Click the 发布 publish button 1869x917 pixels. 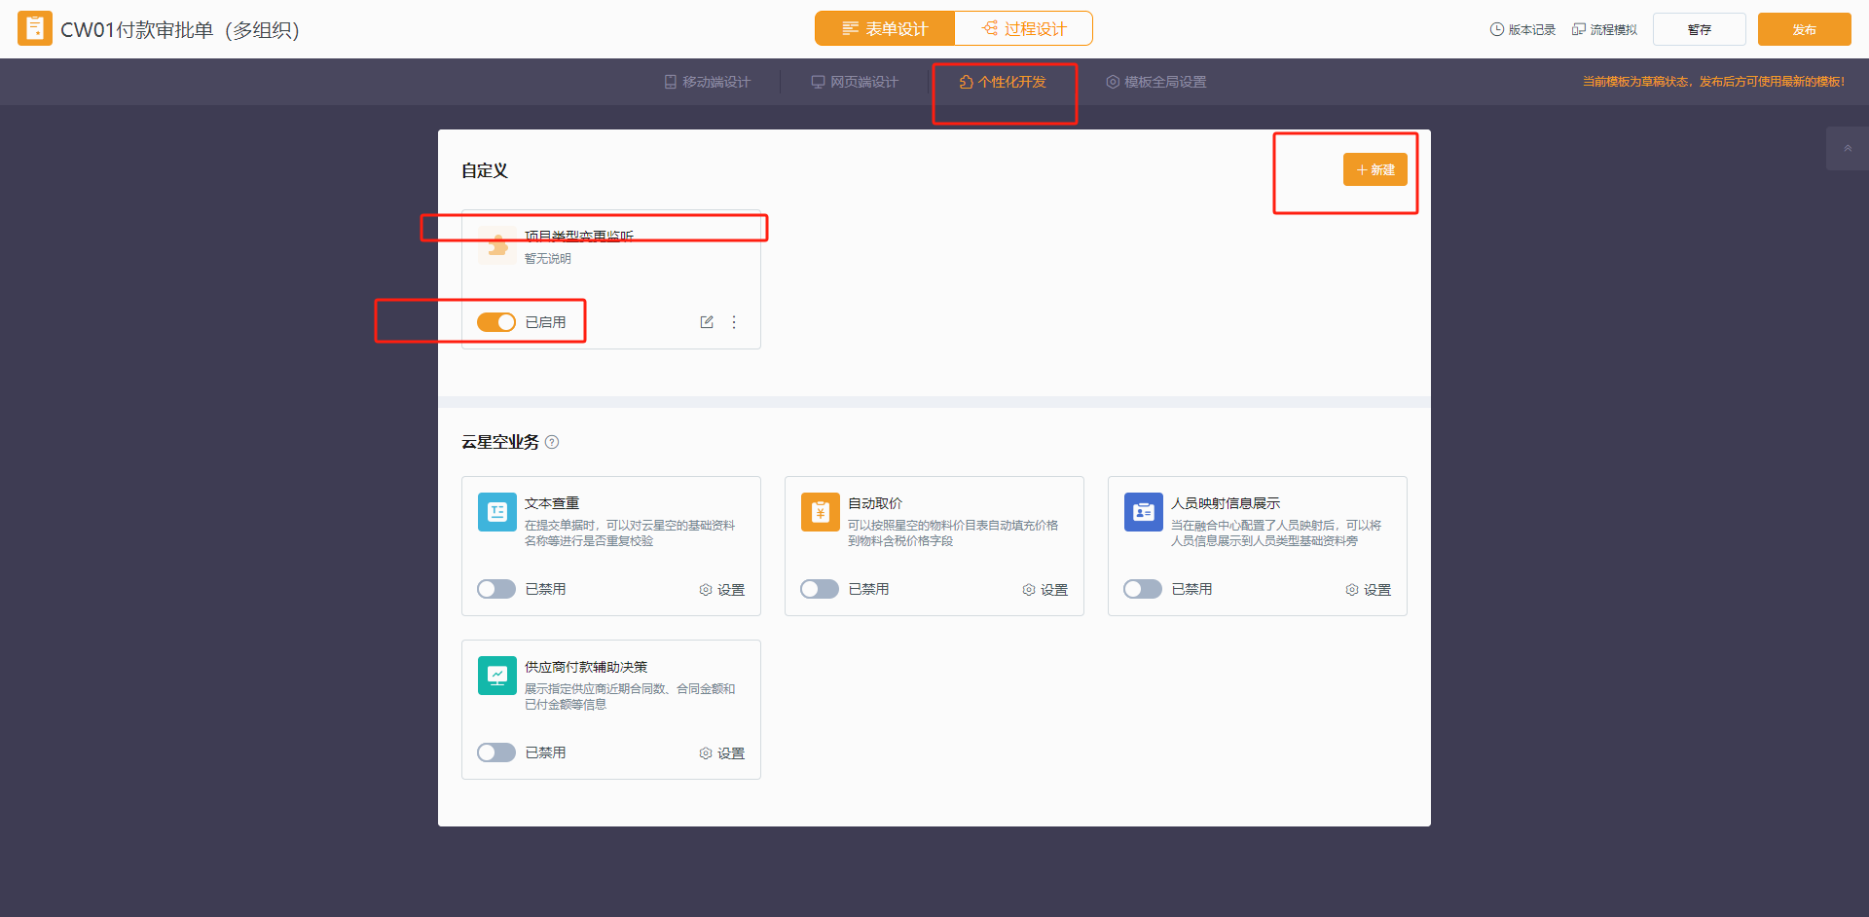(1804, 29)
